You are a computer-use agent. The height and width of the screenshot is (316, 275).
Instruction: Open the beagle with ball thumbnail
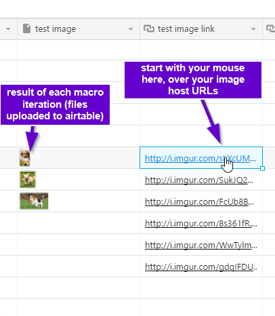34,201
